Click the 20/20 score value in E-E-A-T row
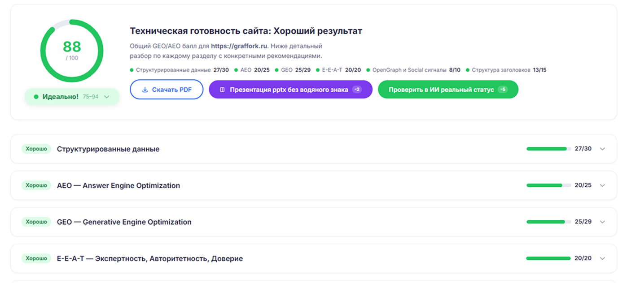627x283 pixels. [583, 258]
